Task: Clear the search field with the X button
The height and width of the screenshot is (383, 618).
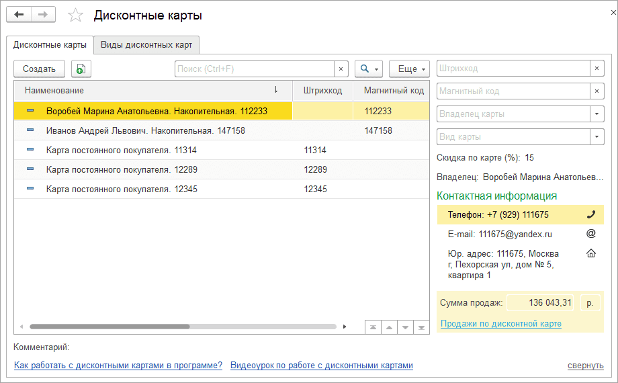Action: [341, 69]
